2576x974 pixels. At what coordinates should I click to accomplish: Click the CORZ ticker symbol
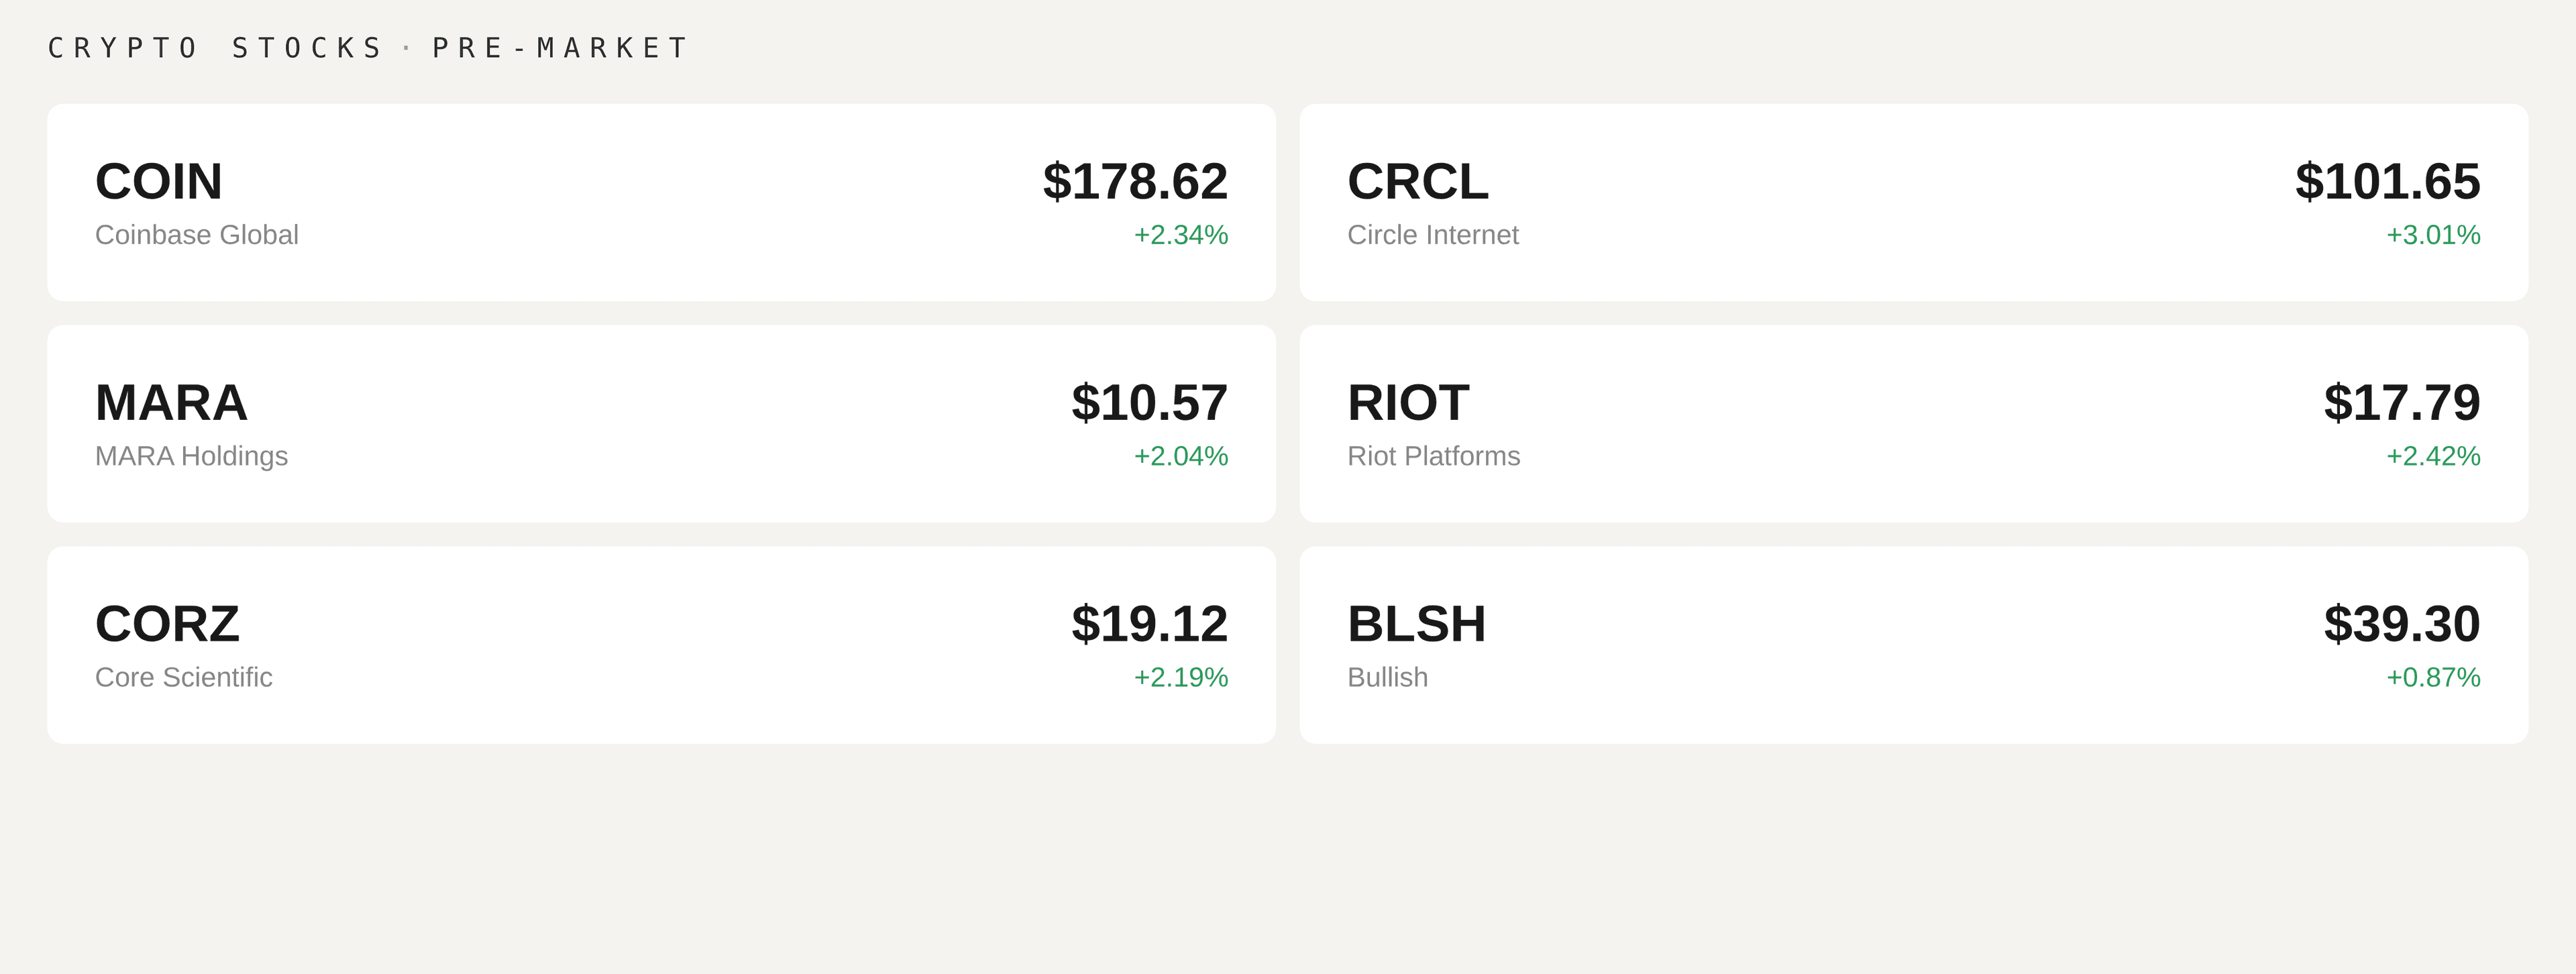pyautogui.click(x=167, y=624)
